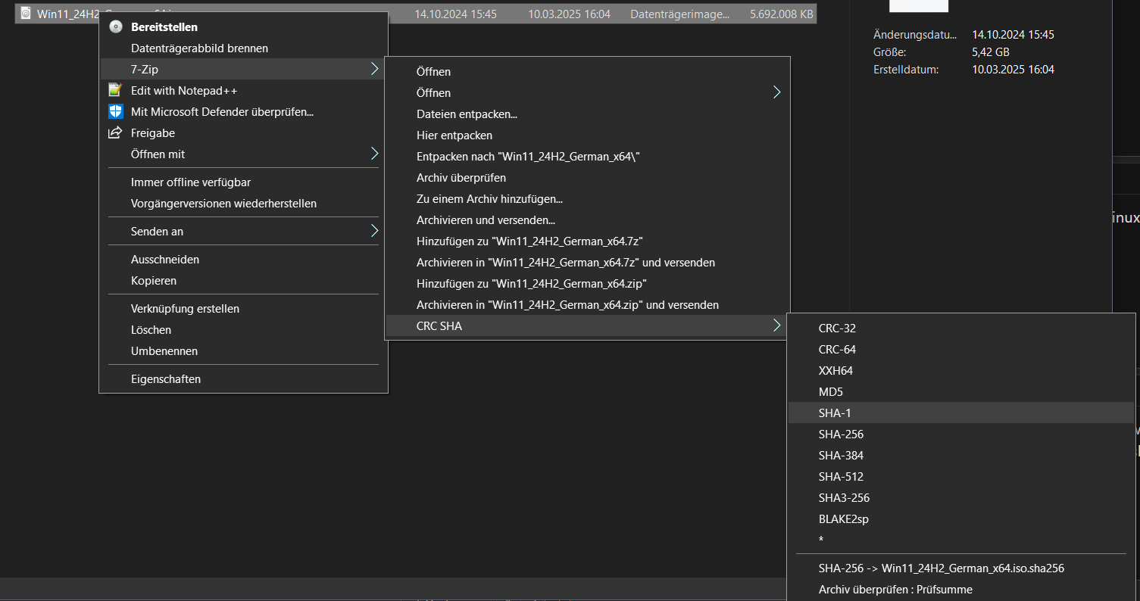Screen dimensions: 1140x601
Task: Click the Datenträgerimage type cell
Action: tap(680, 14)
